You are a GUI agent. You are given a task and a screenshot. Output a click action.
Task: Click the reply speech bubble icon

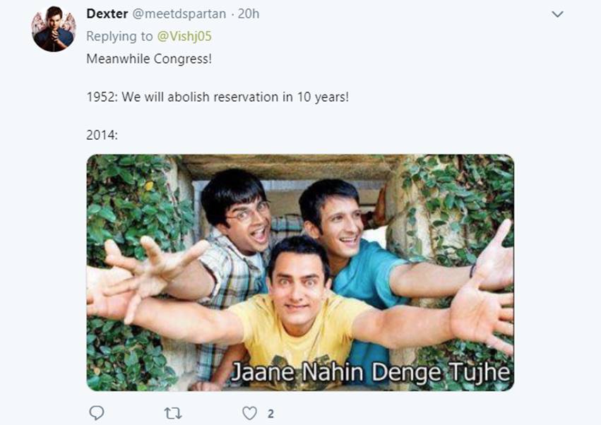coord(96,414)
